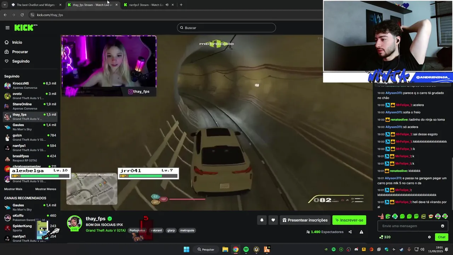This screenshot has height=255, width=453.
Task: Click the green Inscrever-se button
Action: (349, 220)
